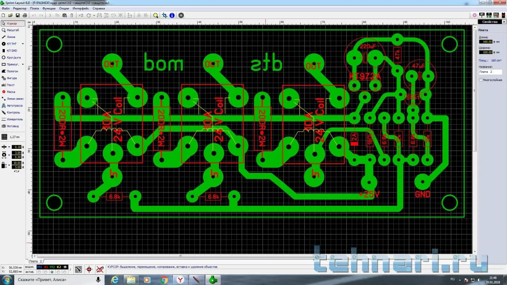The width and height of the screenshot is (507, 285).
Task: Click the blue info icon in toolbar
Action: [x=172, y=15]
